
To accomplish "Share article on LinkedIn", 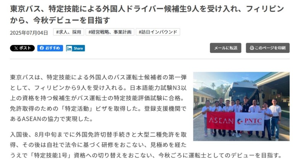I will click(x=75, y=48).
